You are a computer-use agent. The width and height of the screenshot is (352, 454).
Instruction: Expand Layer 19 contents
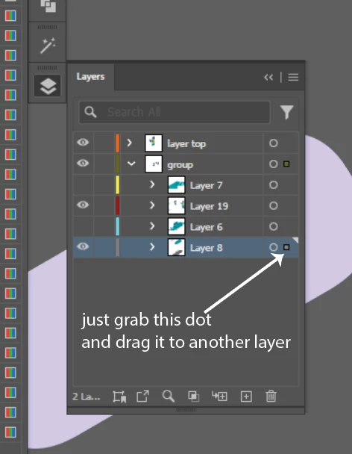click(152, 205)
